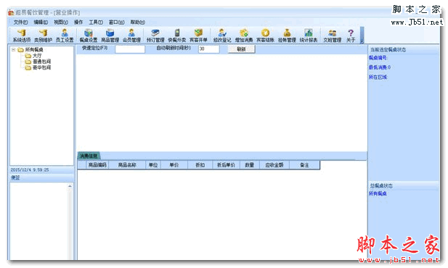Open the 视图 View menu
The width and height of the screenshot is (448, 268).
(x=61, y=22)
